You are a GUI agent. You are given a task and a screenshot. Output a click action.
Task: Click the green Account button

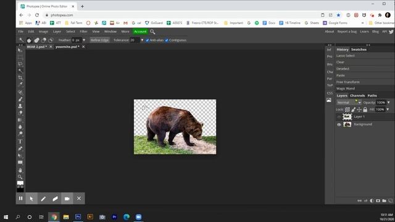(140, 31)
